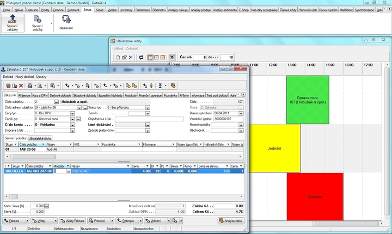Screen dimensions: 392x234
Task: Click the traffic light status icon
Action: click(x=151, y=86)
